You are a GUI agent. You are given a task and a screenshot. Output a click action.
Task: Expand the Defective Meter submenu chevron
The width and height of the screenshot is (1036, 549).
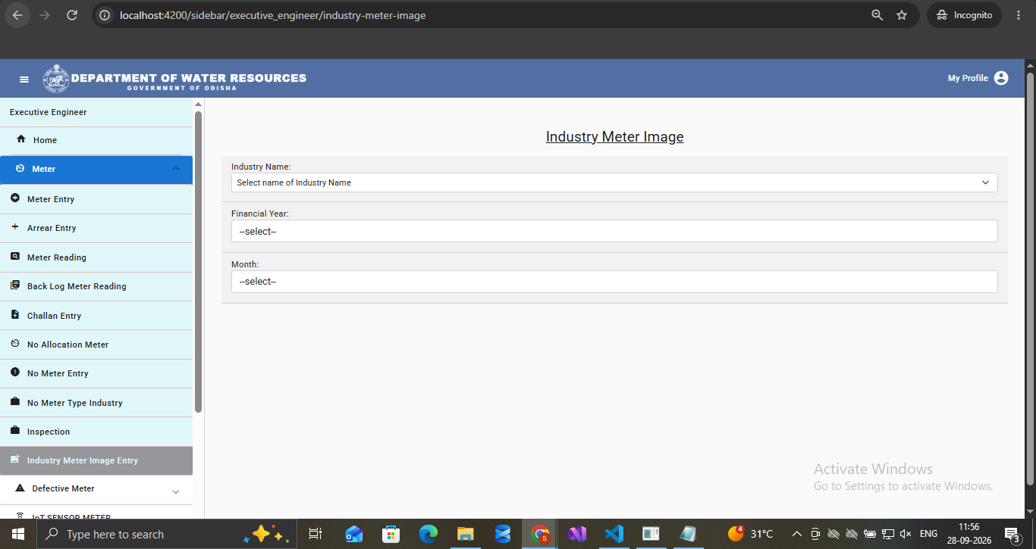(176, 491)
